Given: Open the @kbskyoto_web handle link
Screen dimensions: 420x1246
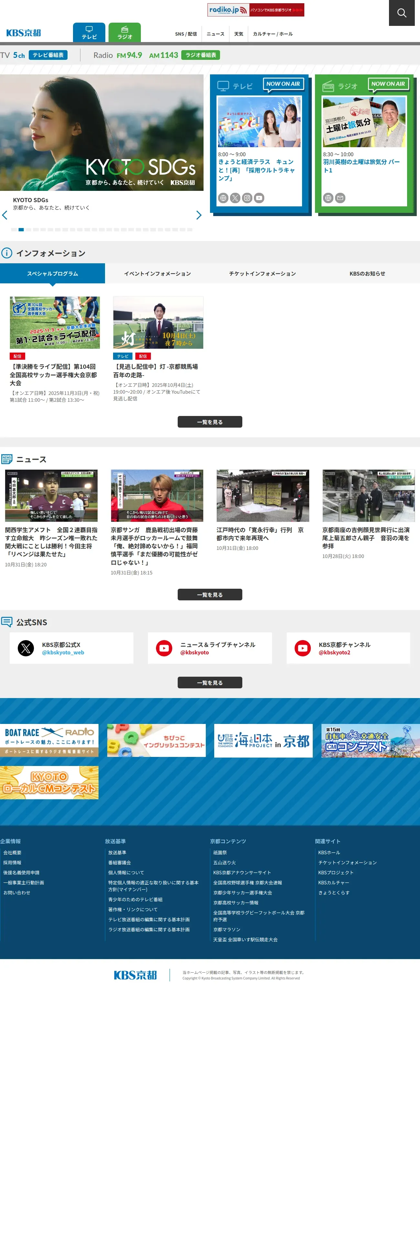Looking at the screenshot, I should click(x=63, y=652).
